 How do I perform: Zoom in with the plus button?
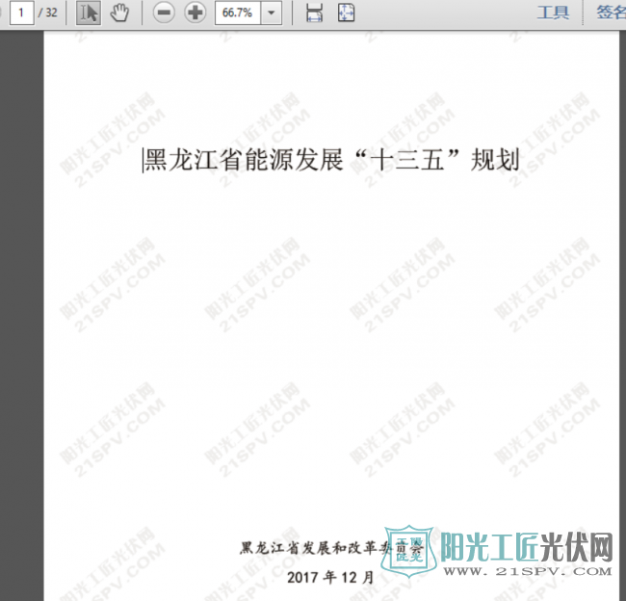(196, 13)
